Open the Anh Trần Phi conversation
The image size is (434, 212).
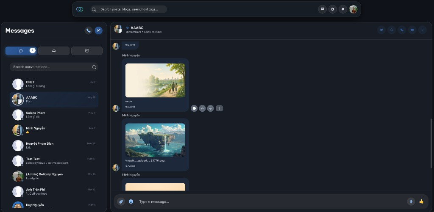click(x=54, y=192)
